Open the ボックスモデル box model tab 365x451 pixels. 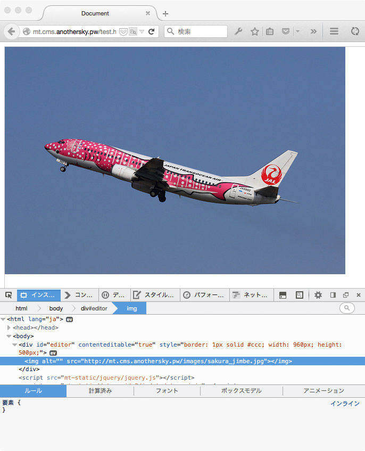(242, 391)
